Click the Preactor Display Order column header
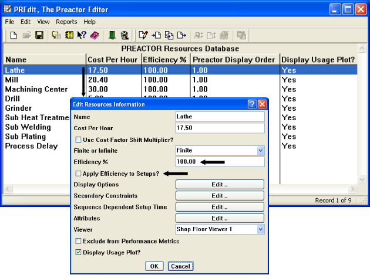The width and height of the screenshot is (370, 275). pyautogui.click(x=235, y=60)
